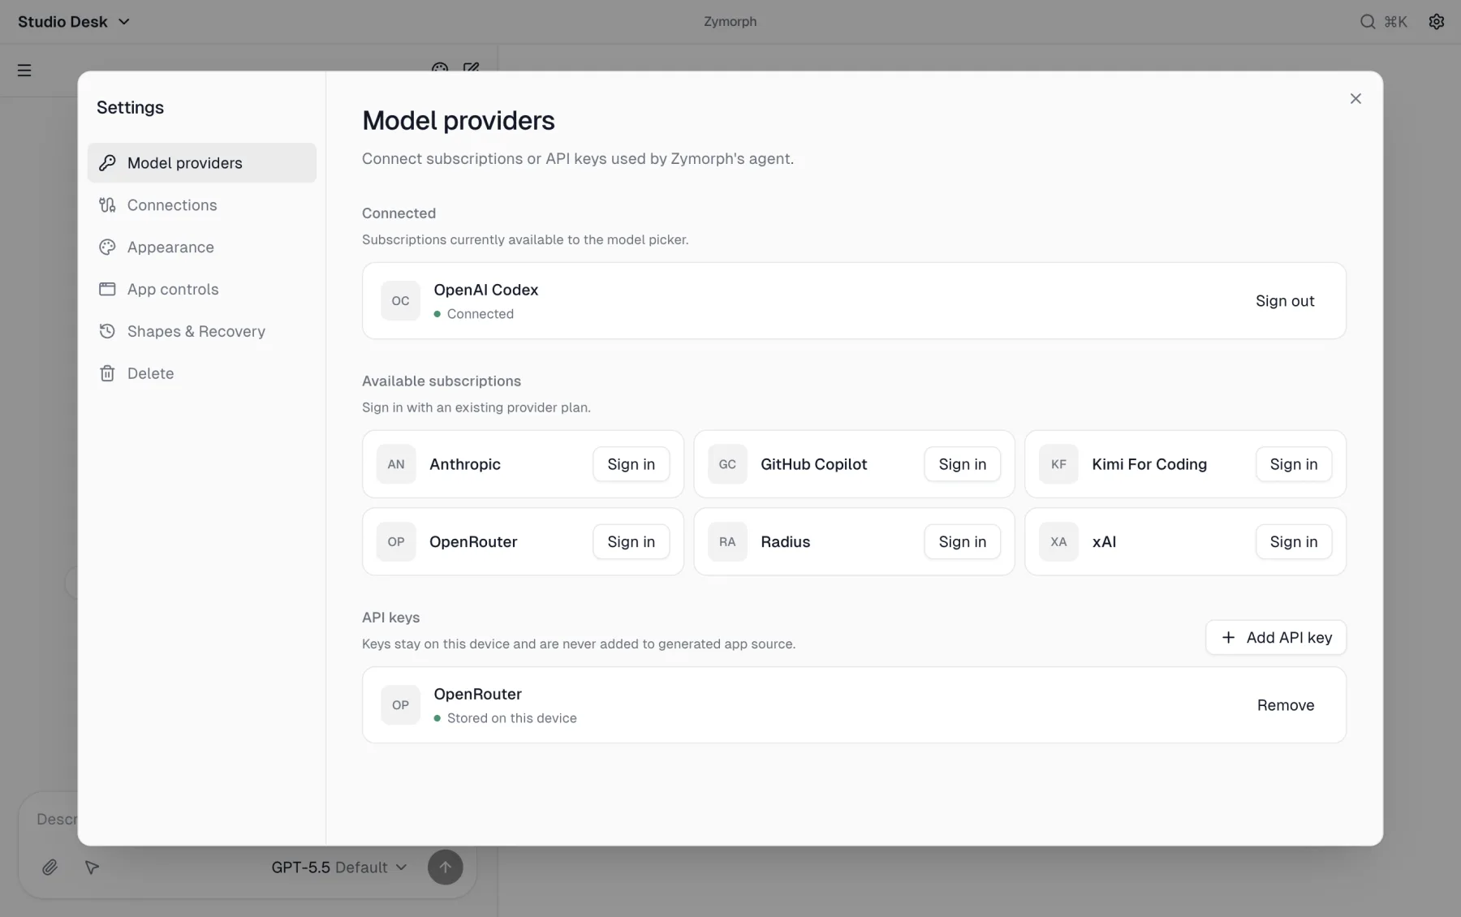Screen dimensions: 1461x917
Task: Click Add API key button
Action: pos(1276,638)
